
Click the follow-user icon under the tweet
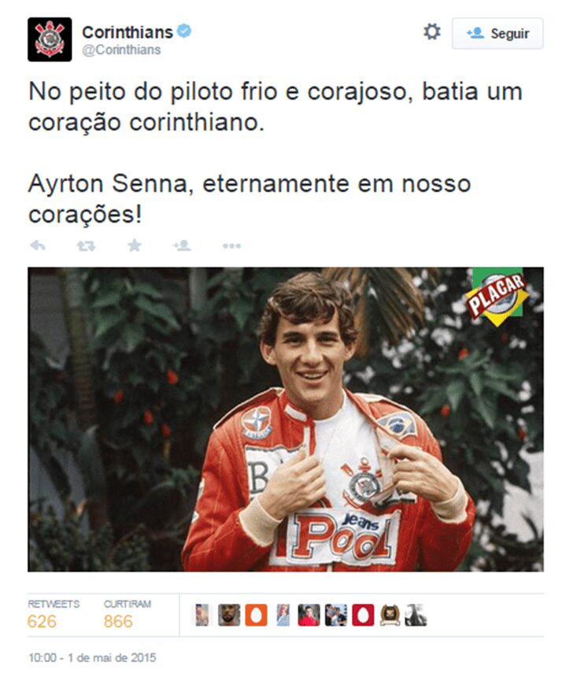182,246
